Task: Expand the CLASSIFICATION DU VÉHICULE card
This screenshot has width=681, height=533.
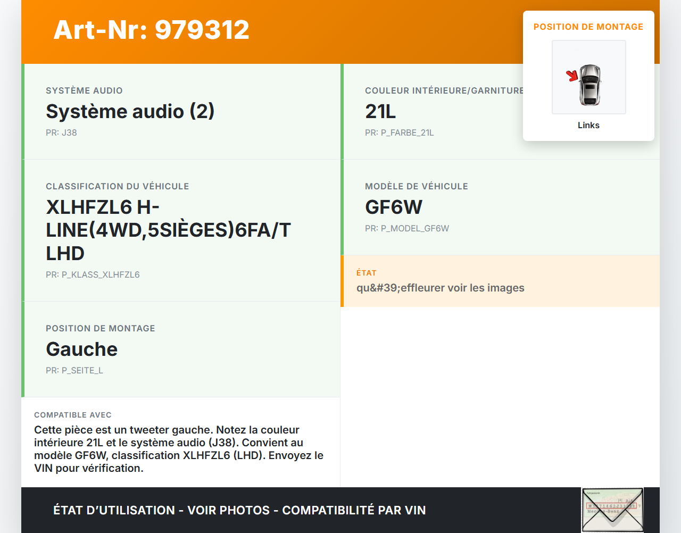Action: pos(180,231)
